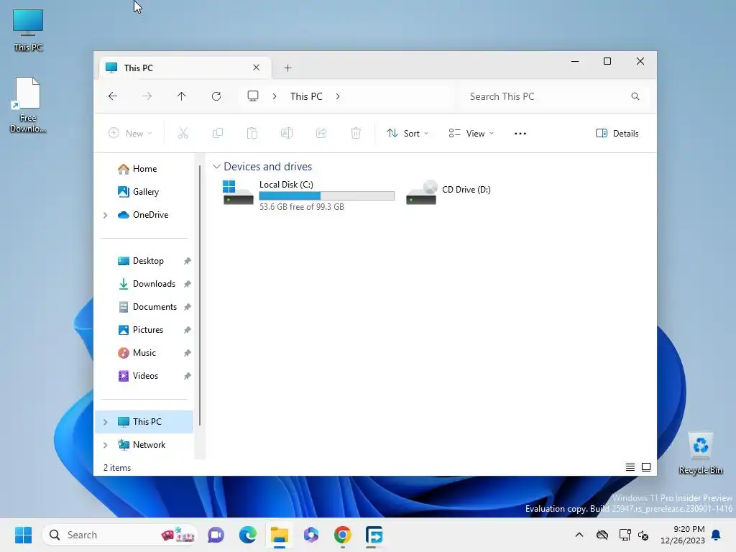The image size is (736, 552).
Task: Click the Paste clipboard icon
Action: (252, 133)
